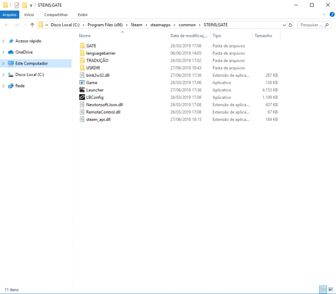The width and height of the screenshot is (336, 294).
Task: Switch to large thumbnails view icon
Action: click(x=331, y=290)
